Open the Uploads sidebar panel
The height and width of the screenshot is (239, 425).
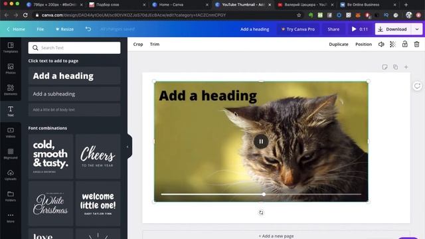click(x=11, y=175)
